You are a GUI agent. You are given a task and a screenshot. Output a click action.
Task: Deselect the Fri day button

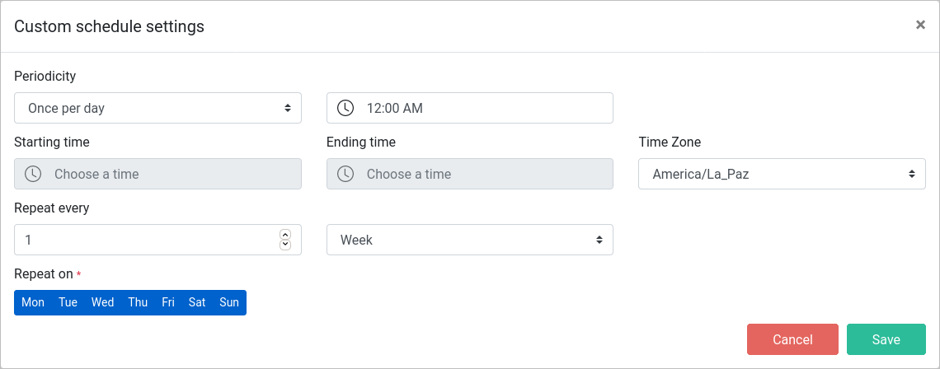tap(168, 302)
